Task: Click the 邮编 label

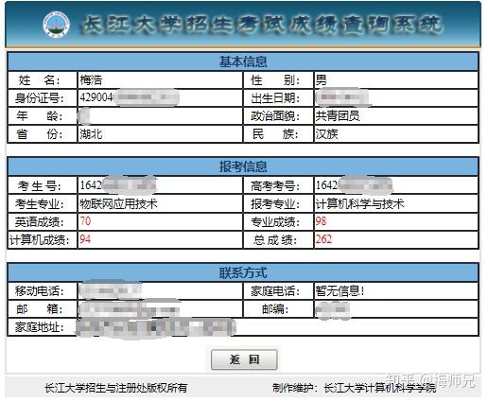Action: click(275, 309)
